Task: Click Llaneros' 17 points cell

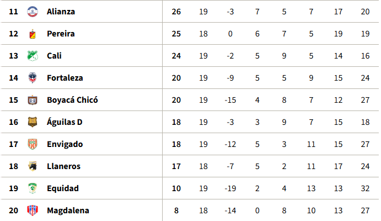Action: (176, 166)
